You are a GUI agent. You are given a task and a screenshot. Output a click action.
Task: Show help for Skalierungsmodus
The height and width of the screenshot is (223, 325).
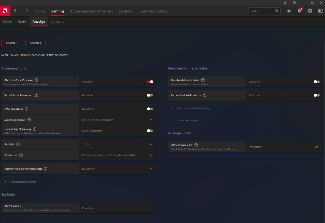pos(29,120)
